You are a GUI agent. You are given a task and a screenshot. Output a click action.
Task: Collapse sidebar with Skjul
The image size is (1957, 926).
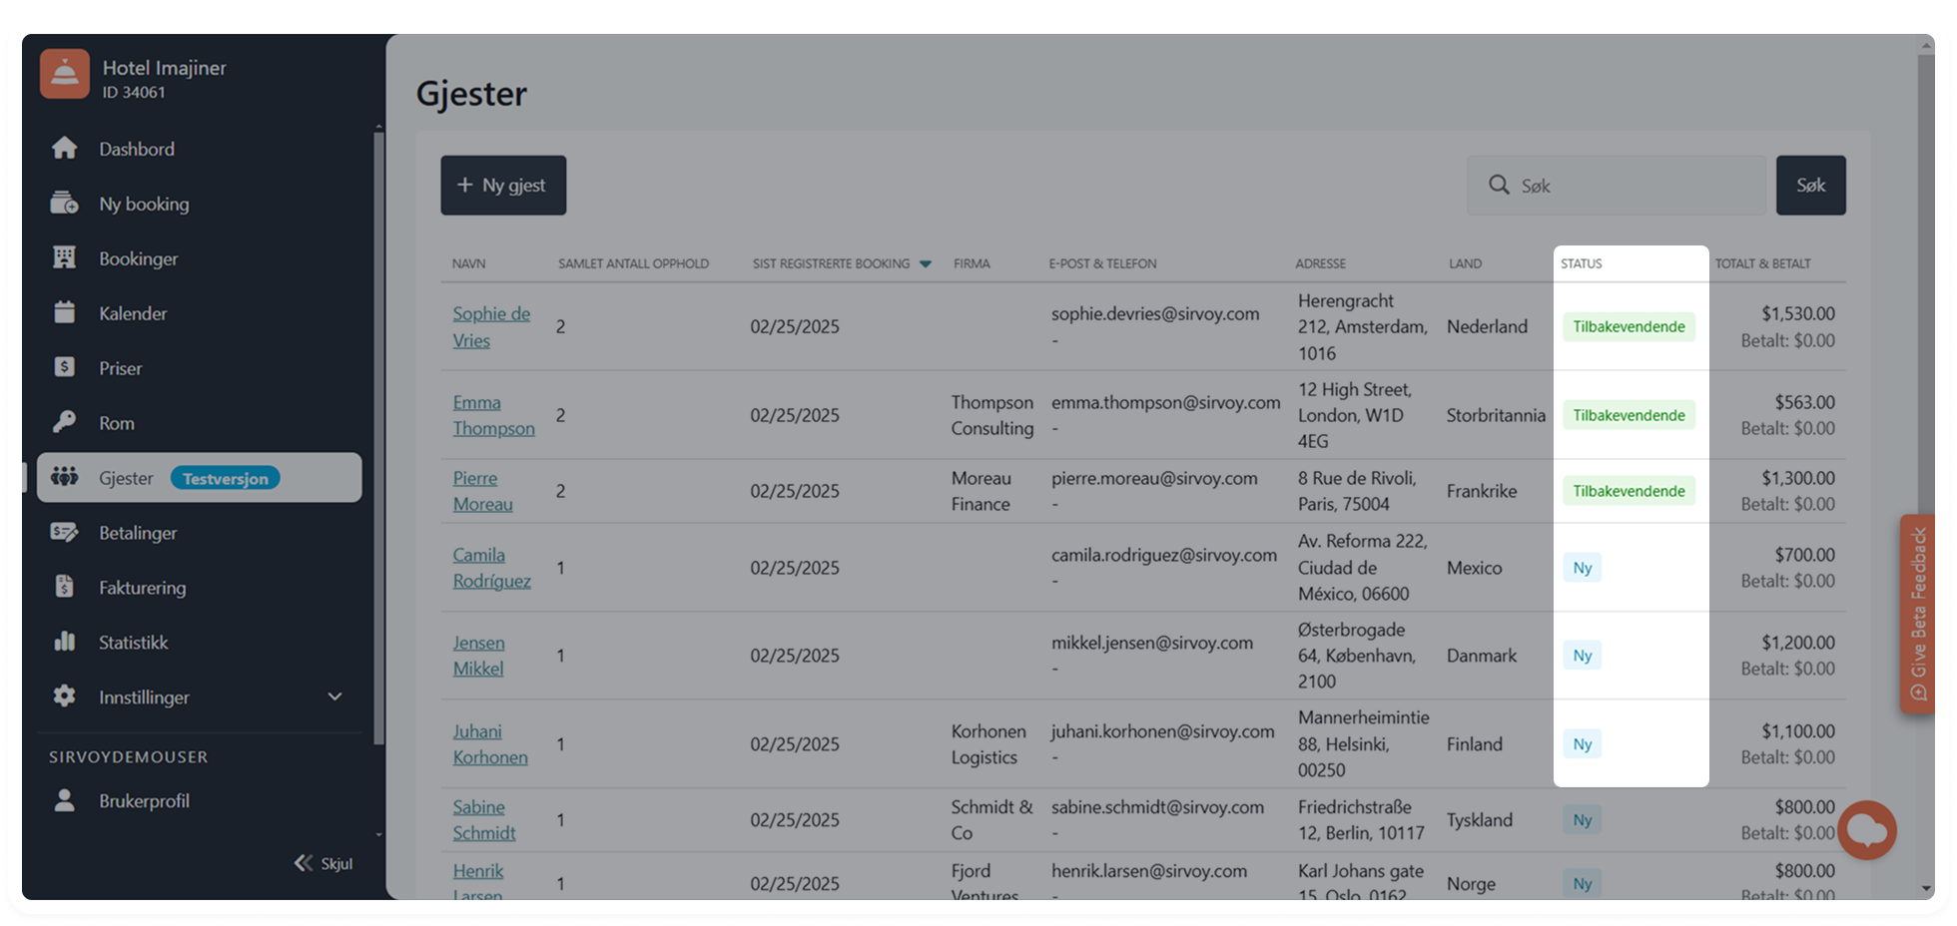tap(324, 863)
